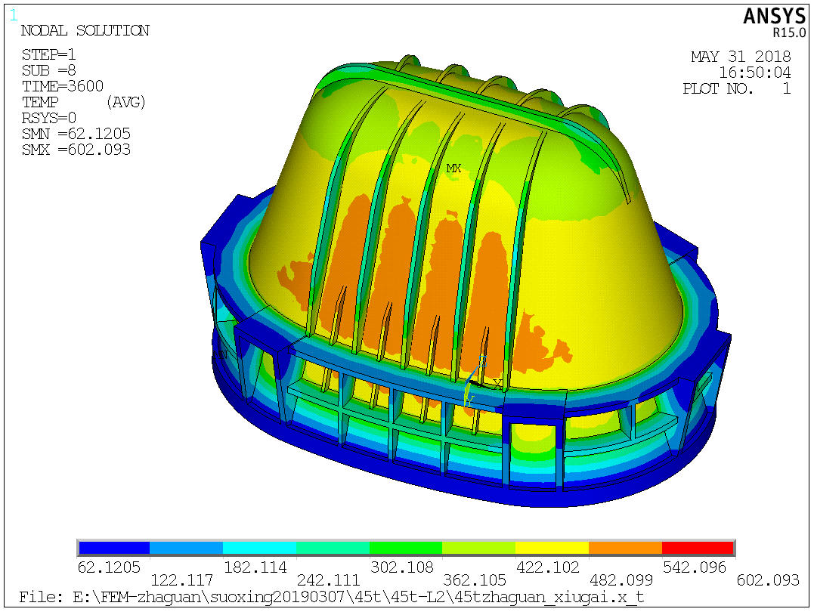Image resolution: width=814 pixels, height=612 pixels.
Task: Click the PLOT NO. 1 text
Action: pos(736,88)
